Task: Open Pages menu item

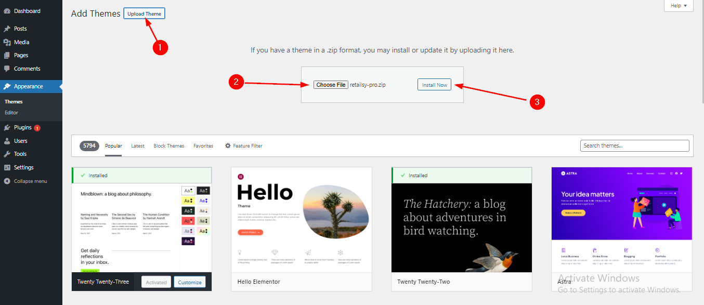Action: (x=31, y=55)
